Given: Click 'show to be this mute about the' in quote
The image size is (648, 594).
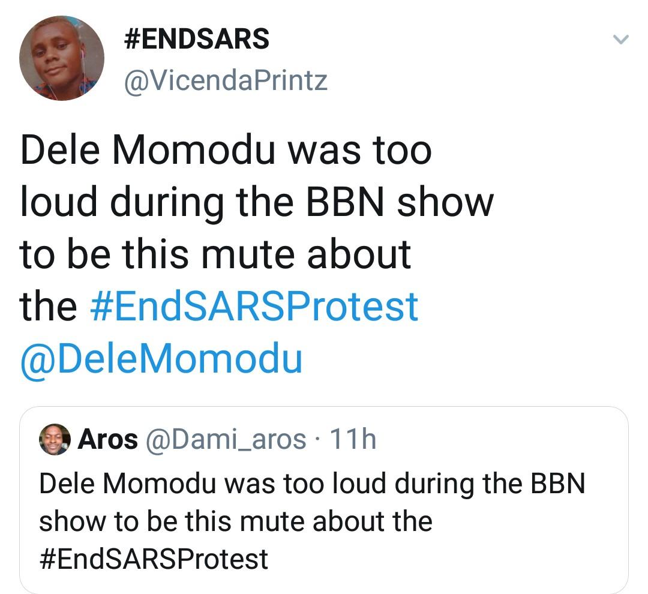Looking at the screenshot, I should (236, 521).
